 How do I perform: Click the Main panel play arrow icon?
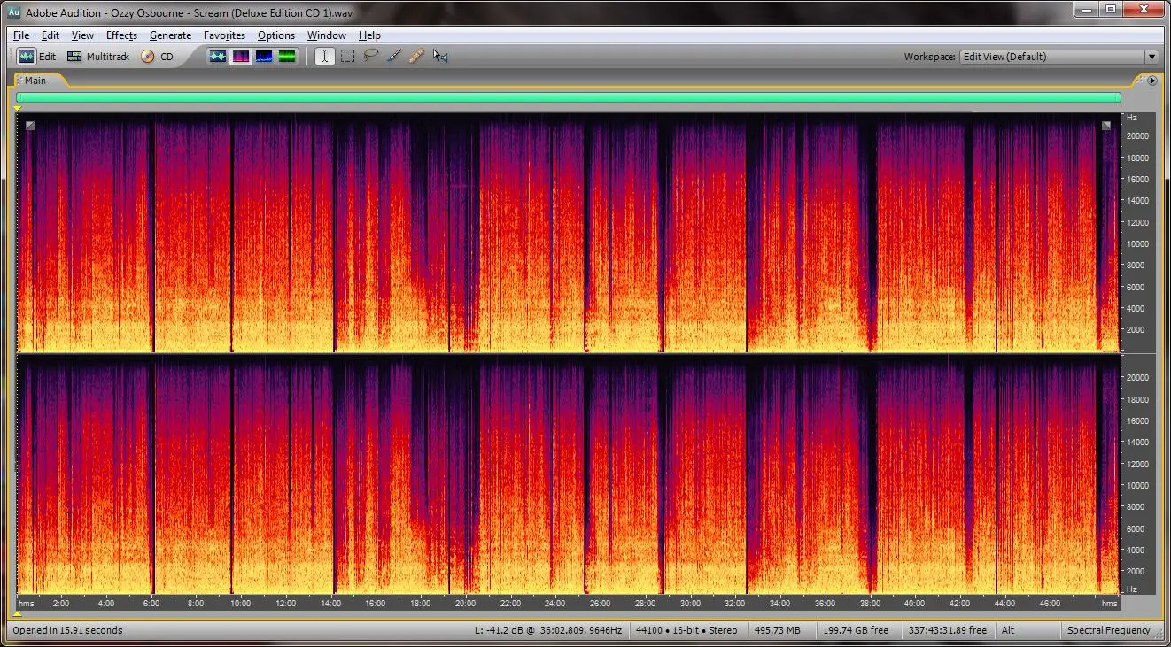click(x=1152, y=81)
